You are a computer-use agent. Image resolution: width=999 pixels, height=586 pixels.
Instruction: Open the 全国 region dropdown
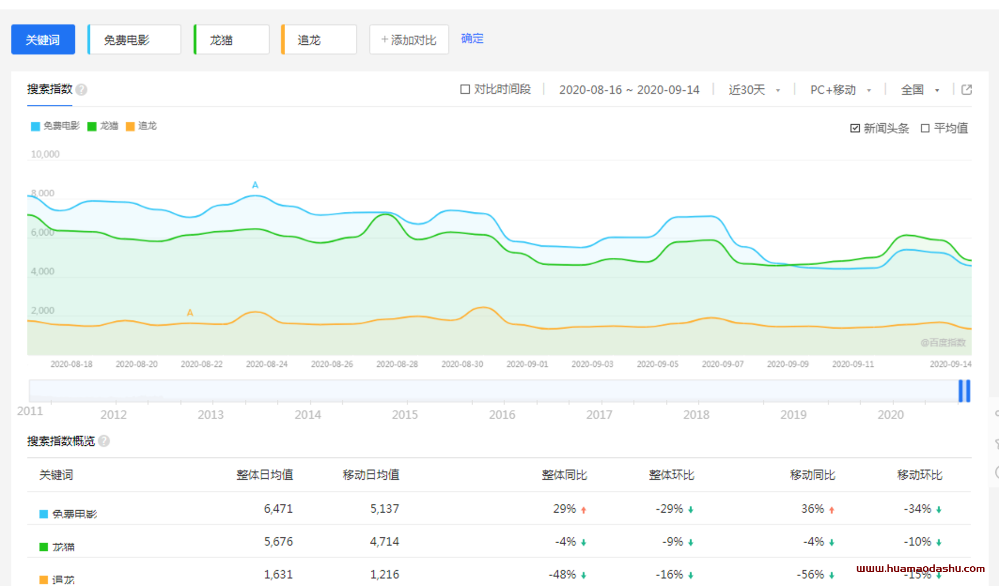920,90
